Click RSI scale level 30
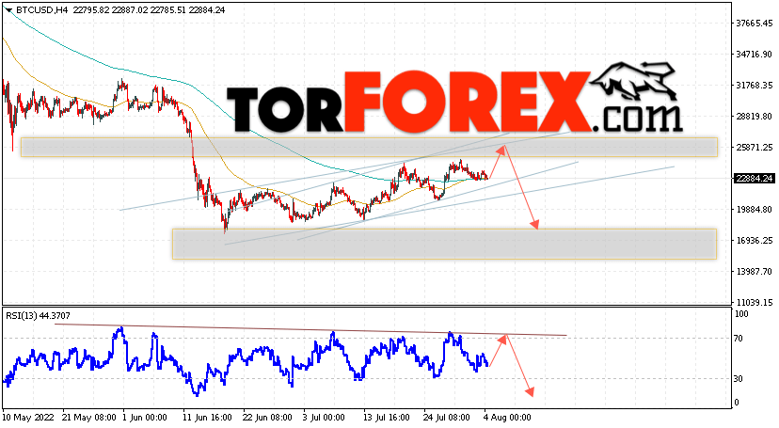 [x=739, y=379]
